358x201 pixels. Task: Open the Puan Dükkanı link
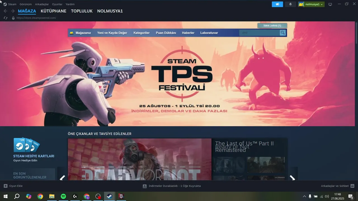(x=166, y=33)
